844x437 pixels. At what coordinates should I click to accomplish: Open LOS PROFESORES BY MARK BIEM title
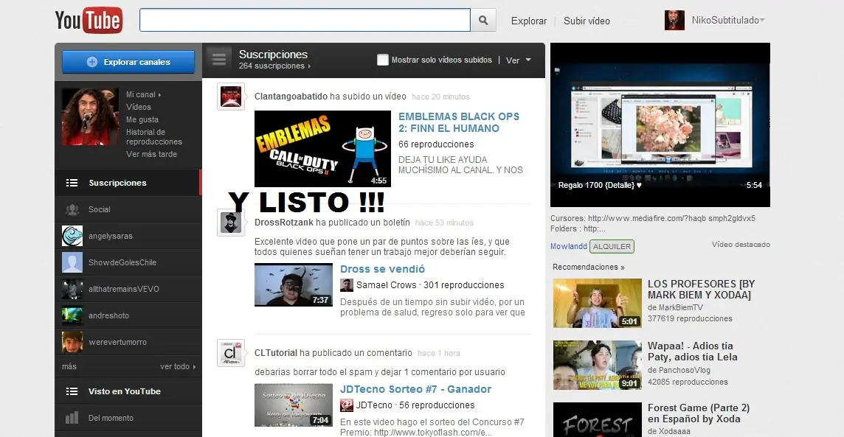pos(702,289)
